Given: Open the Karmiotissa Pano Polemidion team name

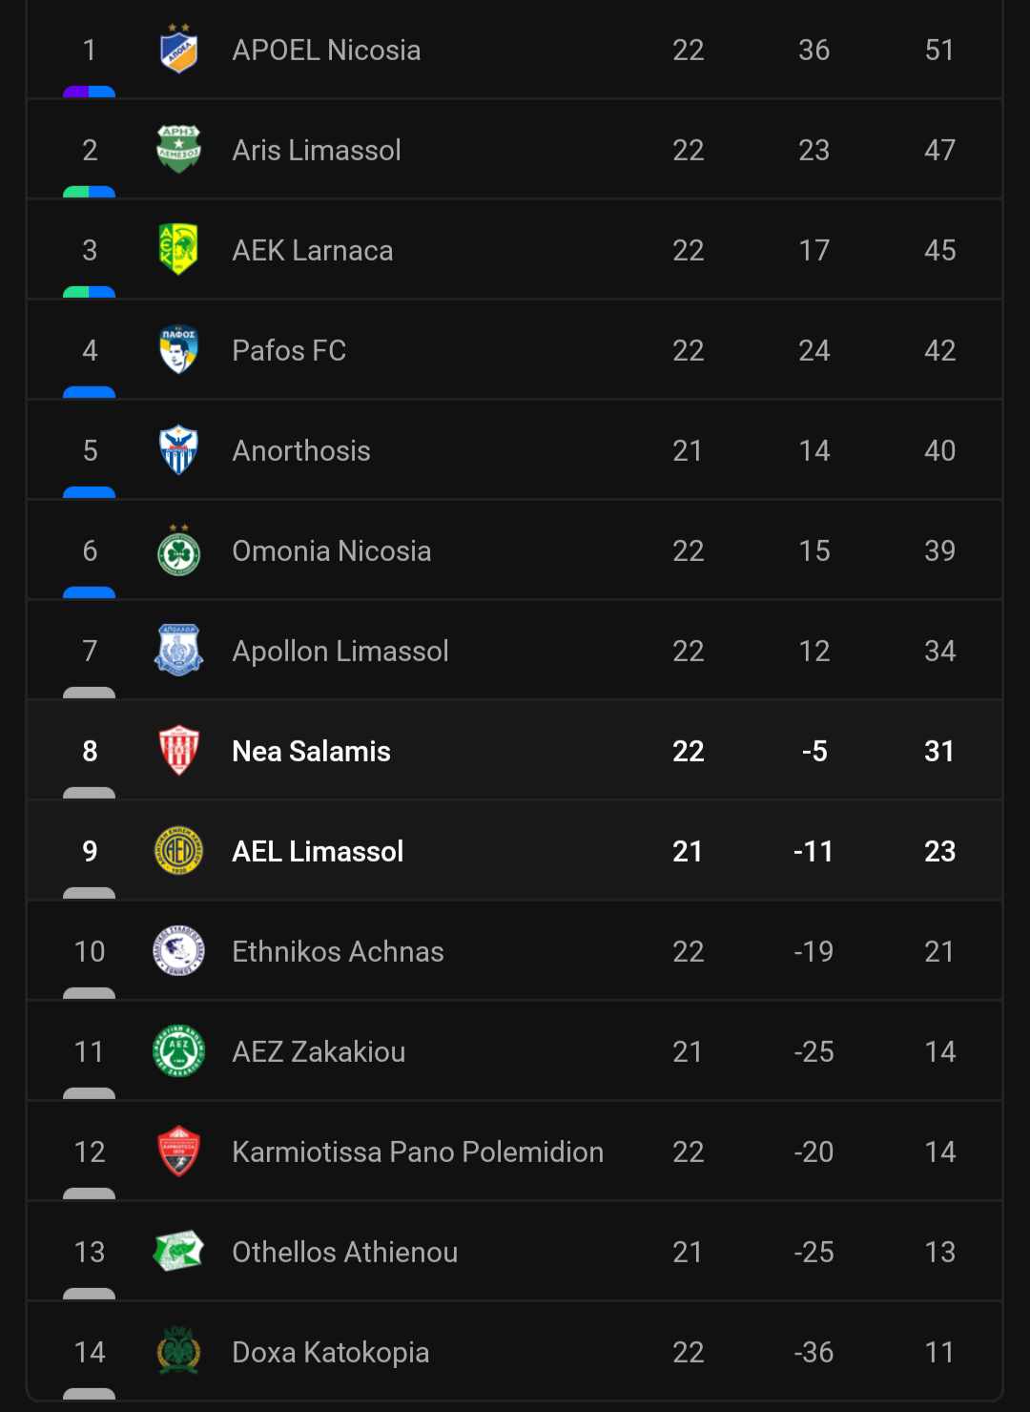Looking at the screenshot, I should 418,1152.
